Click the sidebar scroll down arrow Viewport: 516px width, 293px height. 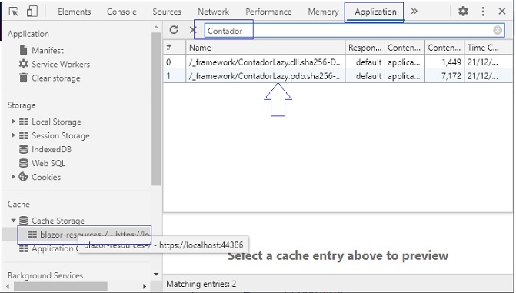click(156, 274)
